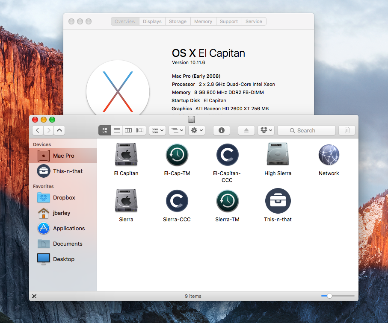The height and width of the screenshot is (323, 388).
Task: Select the Sierra drive icon
Action: (x=126, y=201)
